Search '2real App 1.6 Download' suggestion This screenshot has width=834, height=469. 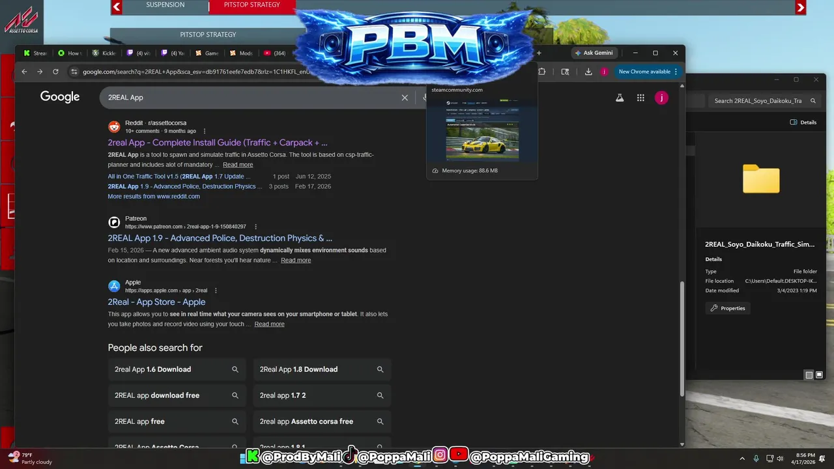[x=177, y=369]
